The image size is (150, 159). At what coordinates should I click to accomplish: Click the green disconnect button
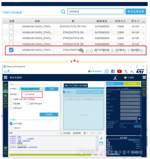(x=132, y=84)
